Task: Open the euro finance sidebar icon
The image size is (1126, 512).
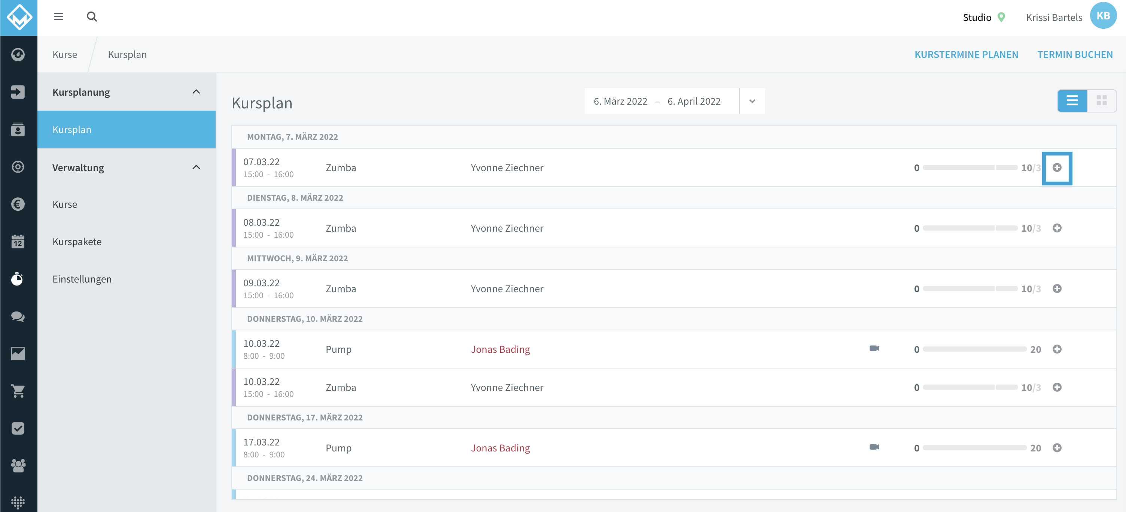Action: [x=18, y=204]
